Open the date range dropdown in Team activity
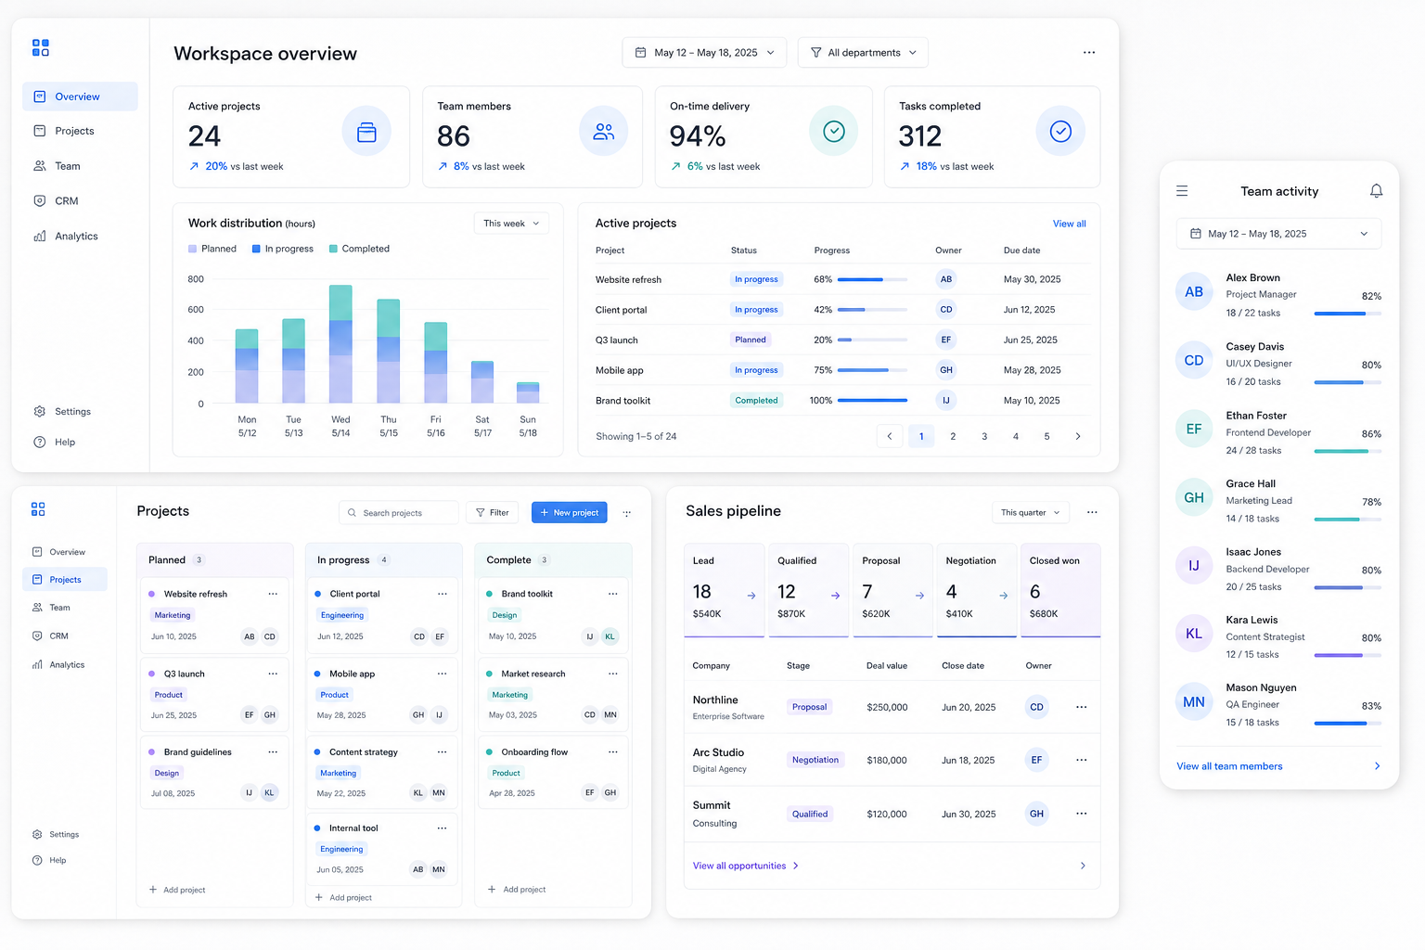The width and height of the screenshot is (1425, 950). tap(1278, 234)
